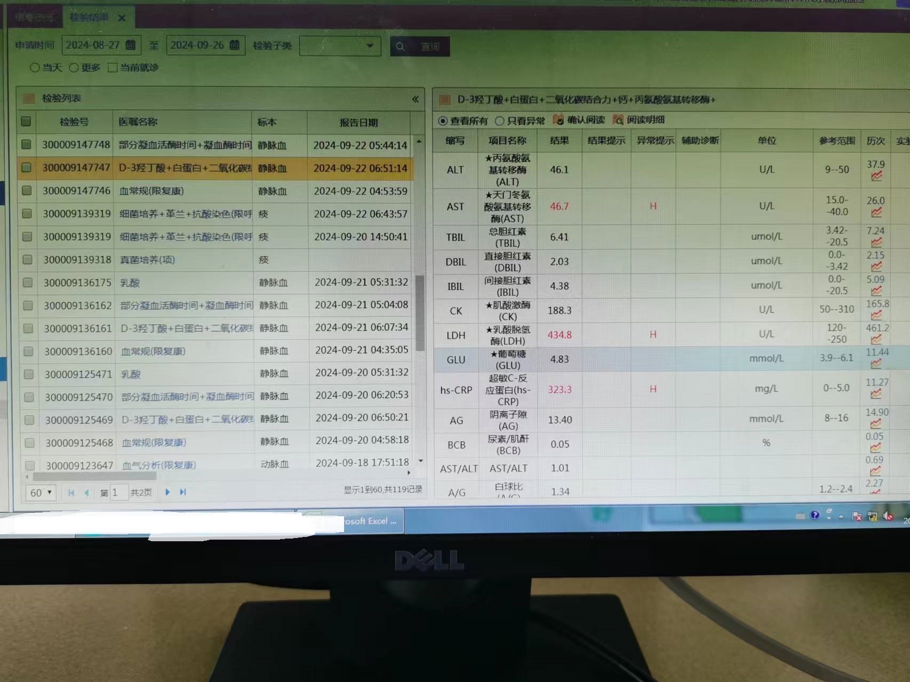Collapse the 检验列表 panel with double chevron
Image resolution: width=910 pixels, height=682 pixels.
click(415, 99)
